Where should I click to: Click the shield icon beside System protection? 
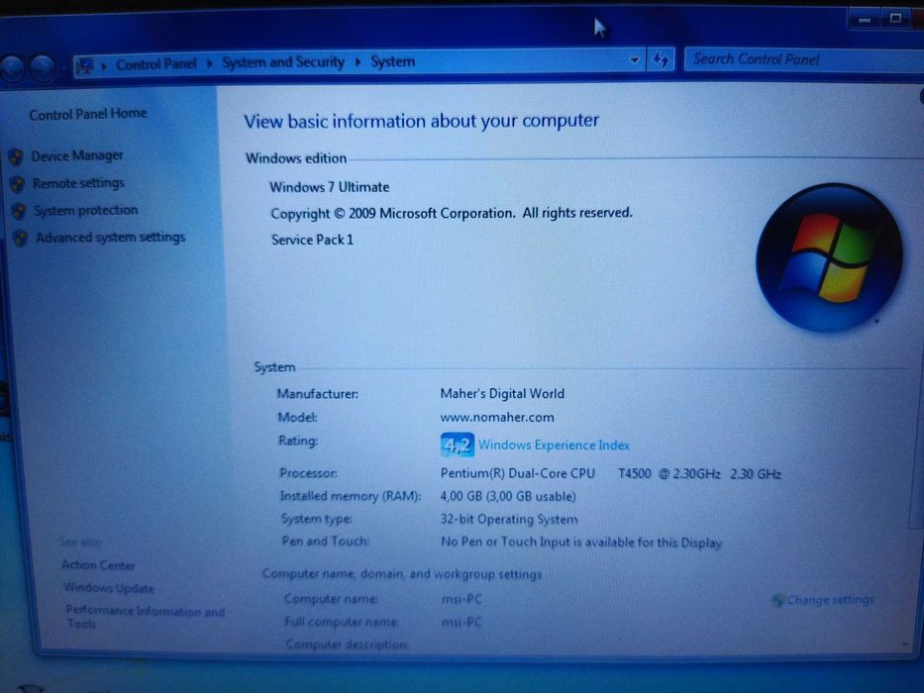point(19,211)
